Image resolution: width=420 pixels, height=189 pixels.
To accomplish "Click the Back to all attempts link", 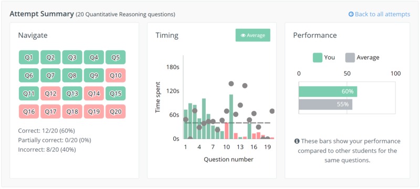I will (x=379, y=14).
